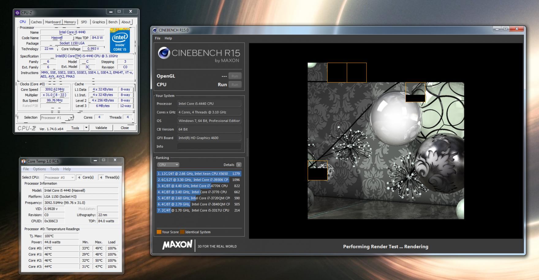Click the Cinebench R15 logo sphere
The image size is (539, 280).
tap(164, 53)
